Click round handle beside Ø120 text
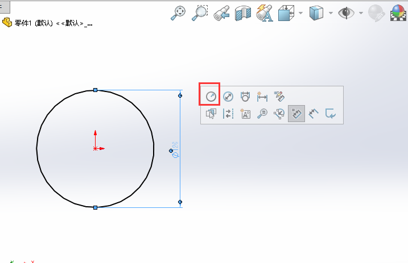The image size is (408, 263). click(x=171, y=151)
